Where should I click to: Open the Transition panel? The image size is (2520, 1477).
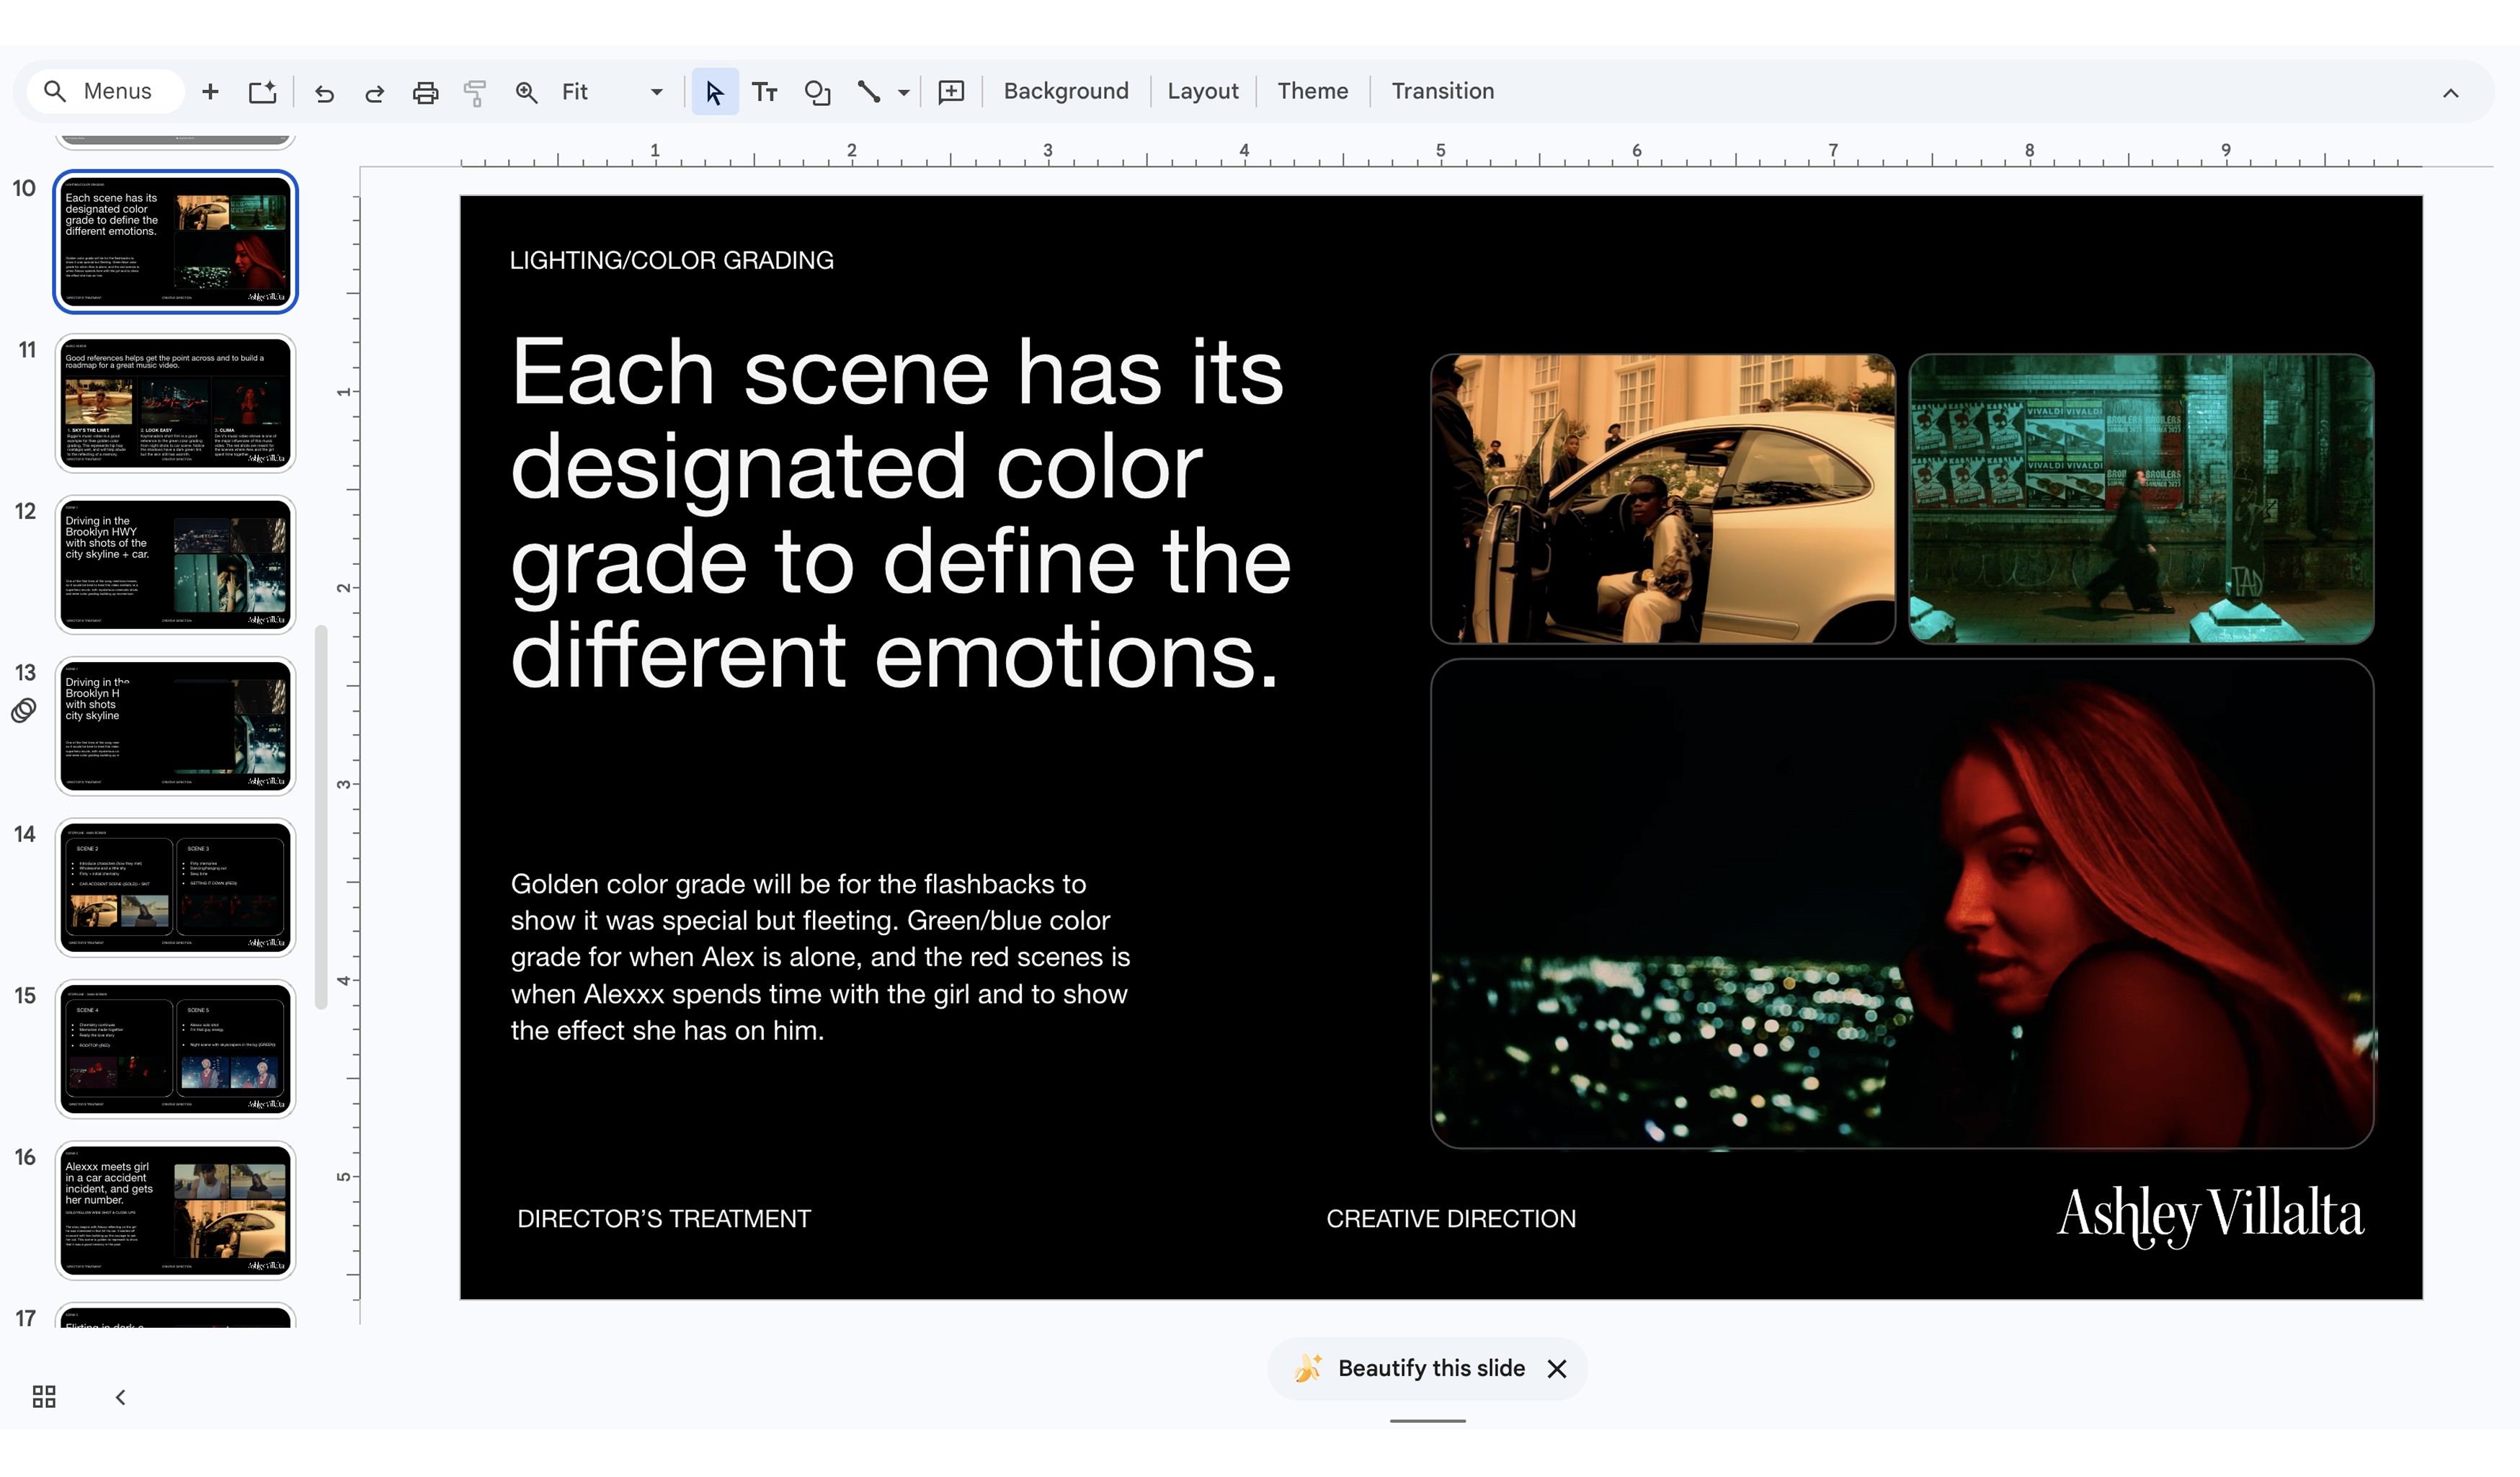(1442, 91)
